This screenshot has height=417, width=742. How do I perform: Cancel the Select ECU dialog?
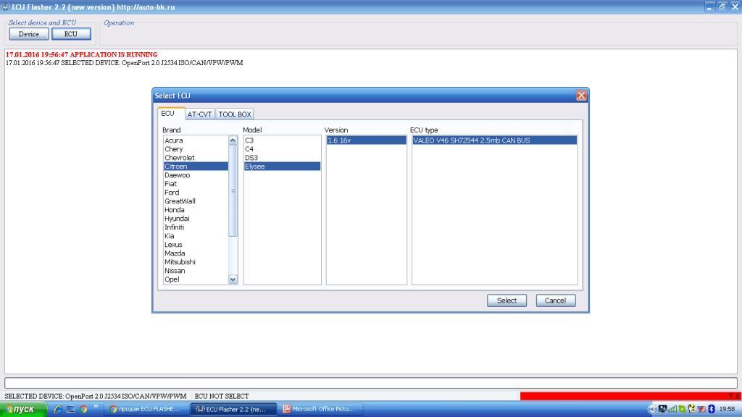click(556, 300)
